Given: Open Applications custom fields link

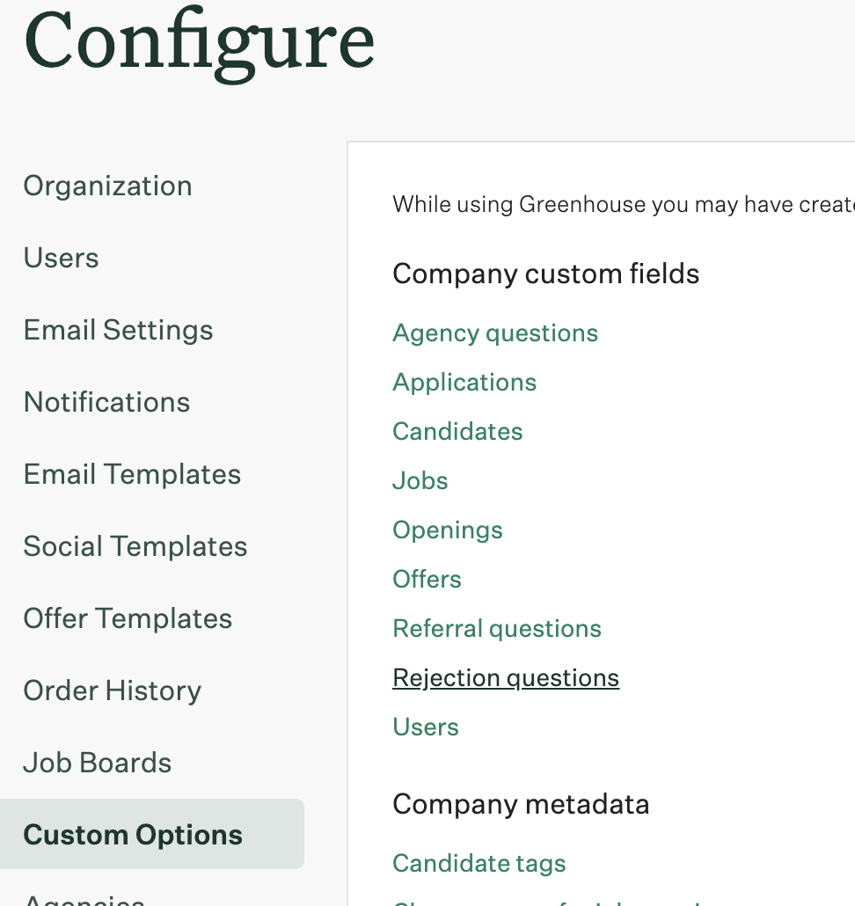Looking at the screenshot, I should click(x=464, y=384).
